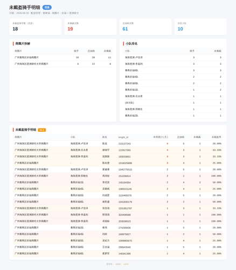Image resolution: width=236 pixels, height=270 pixels.
Task: Select the (未分队) row in 小队排名
Action: tap(173, 103)
